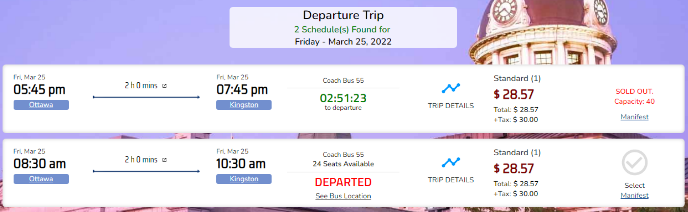Open trip details chart icon for 05:45 pm trip

tap(451, 88)
